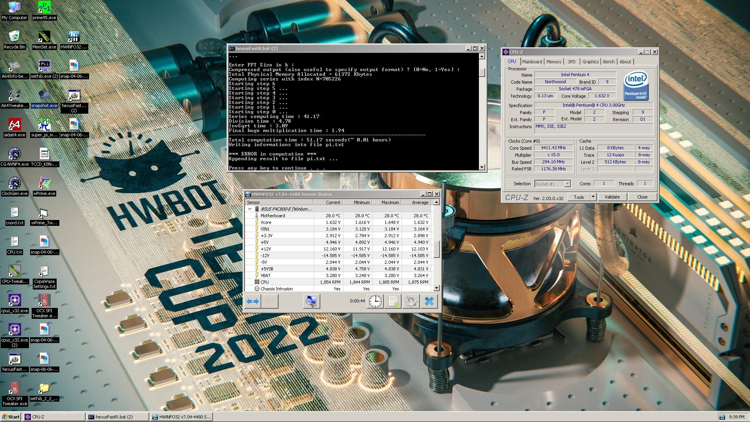Click the Maximum column header in HWiNFO

click(386, 202)
